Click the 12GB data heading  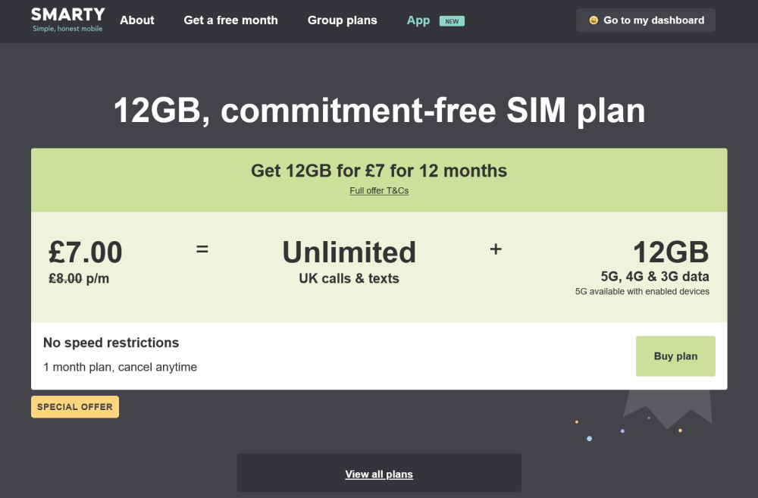click(x=672, y=252)
